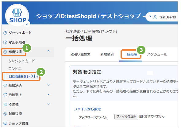Open クレジットカード submenu item

tap(21, 61)
